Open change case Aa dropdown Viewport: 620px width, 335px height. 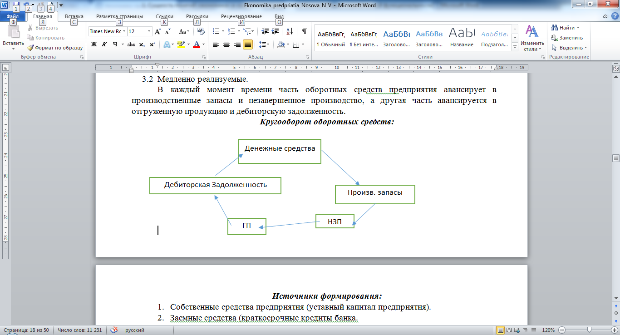[x=184, y=31]
